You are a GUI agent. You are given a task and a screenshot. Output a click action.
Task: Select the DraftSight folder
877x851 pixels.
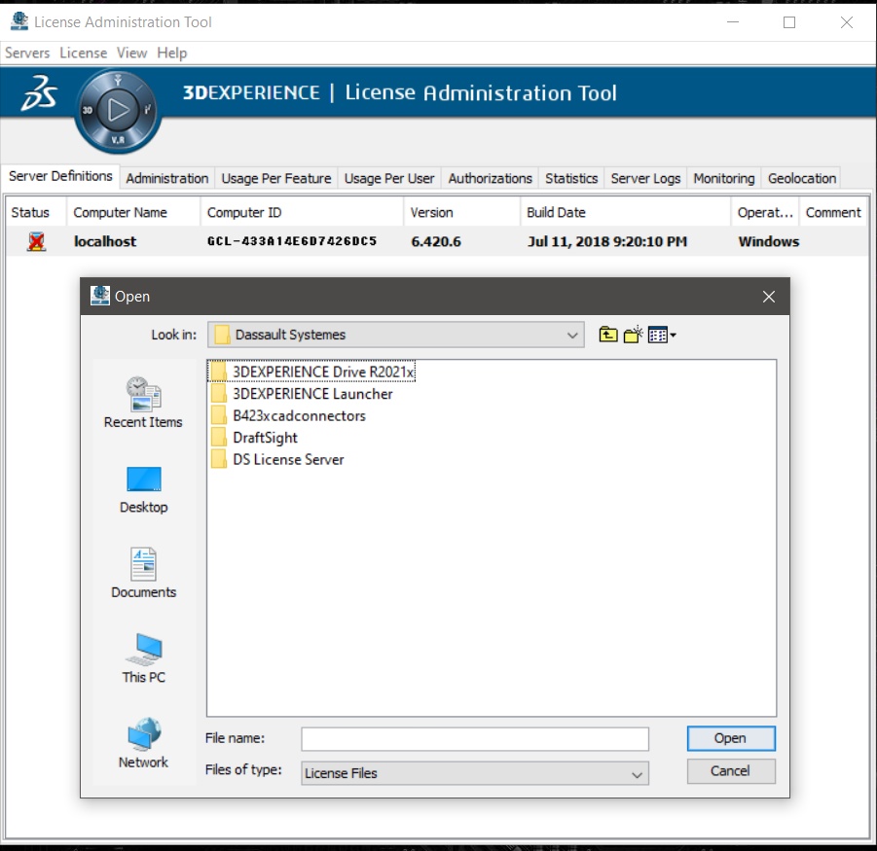(254, 438)
